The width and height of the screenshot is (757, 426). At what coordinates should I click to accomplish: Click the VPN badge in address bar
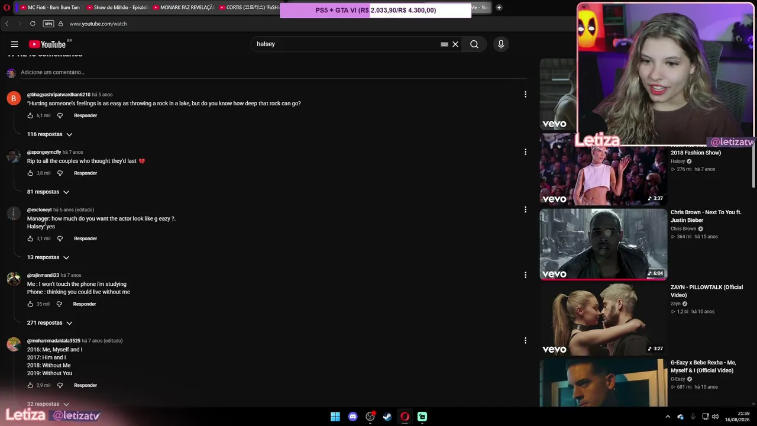click(x=48, y=24)
